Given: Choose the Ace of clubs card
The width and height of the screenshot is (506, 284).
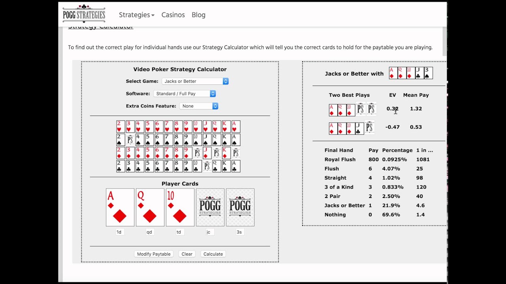Looking at the screenshot, I should [236, 166].
